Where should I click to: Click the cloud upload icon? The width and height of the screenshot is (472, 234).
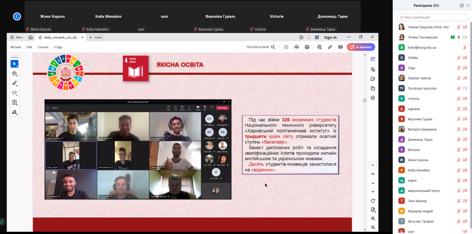pos(296,47)
